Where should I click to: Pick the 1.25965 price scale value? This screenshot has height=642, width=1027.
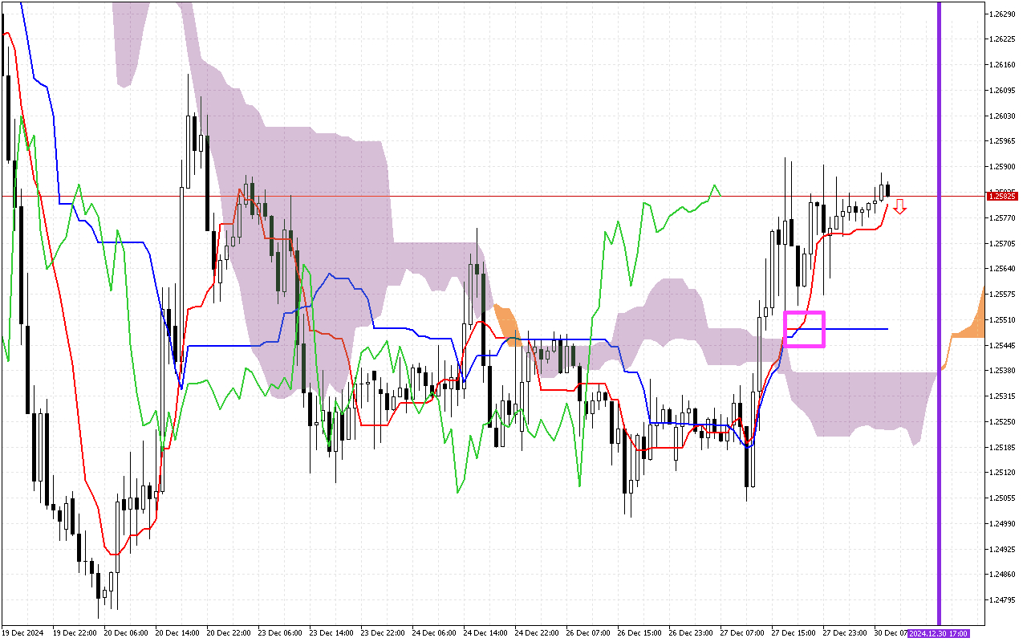pos(1002,141)
